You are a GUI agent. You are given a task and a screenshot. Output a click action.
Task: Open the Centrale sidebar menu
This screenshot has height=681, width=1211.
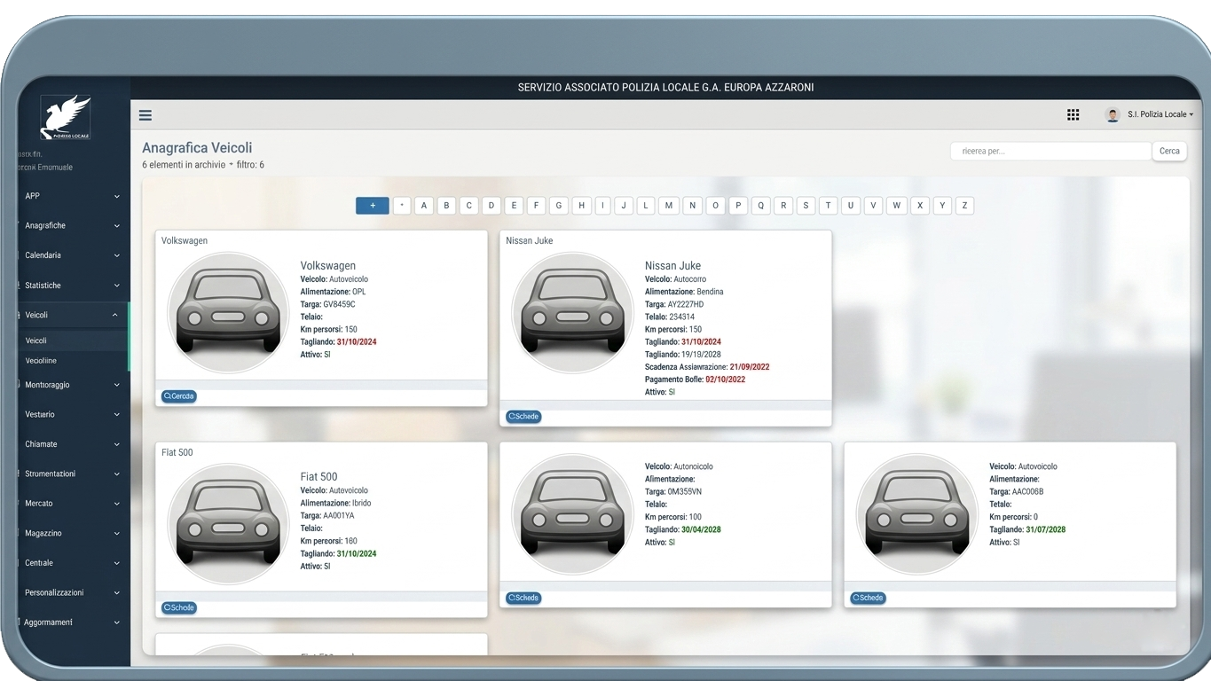point(73,563)
